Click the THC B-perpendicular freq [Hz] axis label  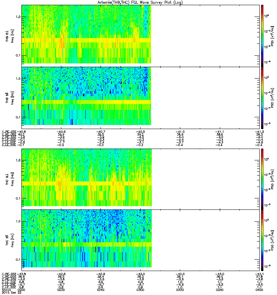13,179
